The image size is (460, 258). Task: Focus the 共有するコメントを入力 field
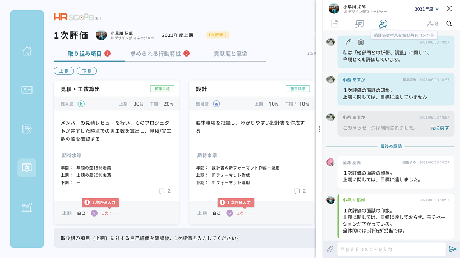click(x=392, y=249)
